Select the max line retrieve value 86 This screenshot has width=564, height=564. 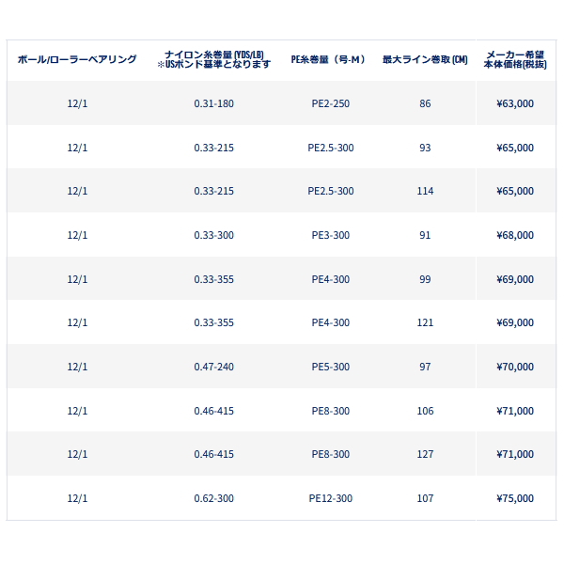tap(425, 103)
